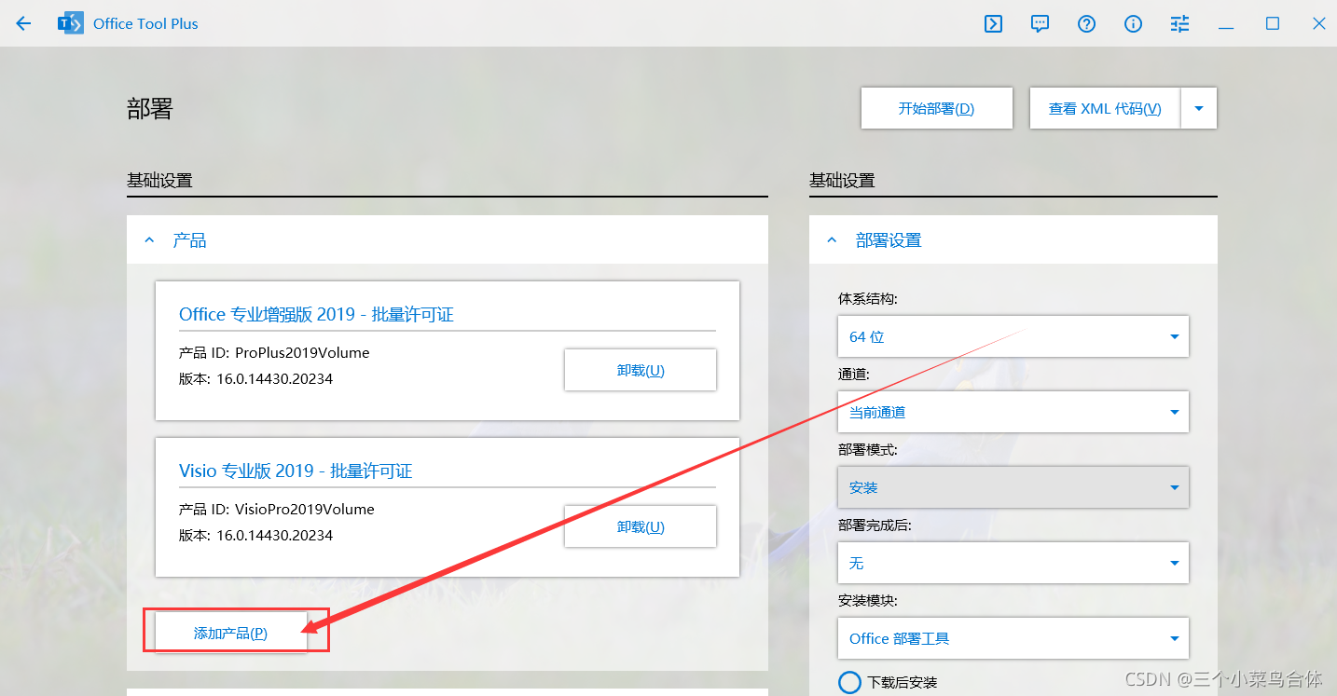Click the information icon in the top bar
1337x696 pixels.
click(1132, 23)
